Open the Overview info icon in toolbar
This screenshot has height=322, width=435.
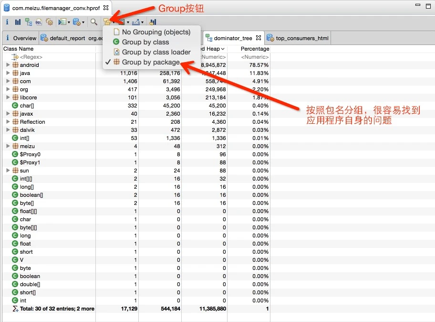[7, 22]
